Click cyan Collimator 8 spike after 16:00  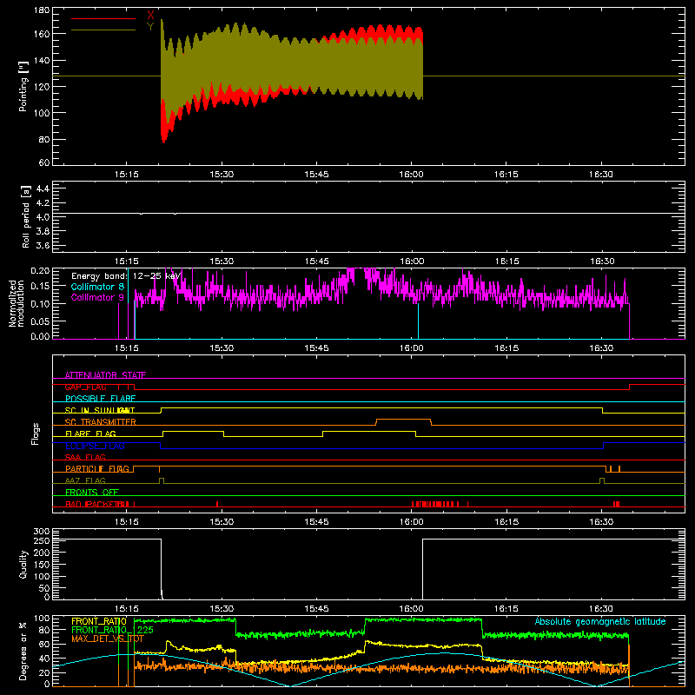418,321
